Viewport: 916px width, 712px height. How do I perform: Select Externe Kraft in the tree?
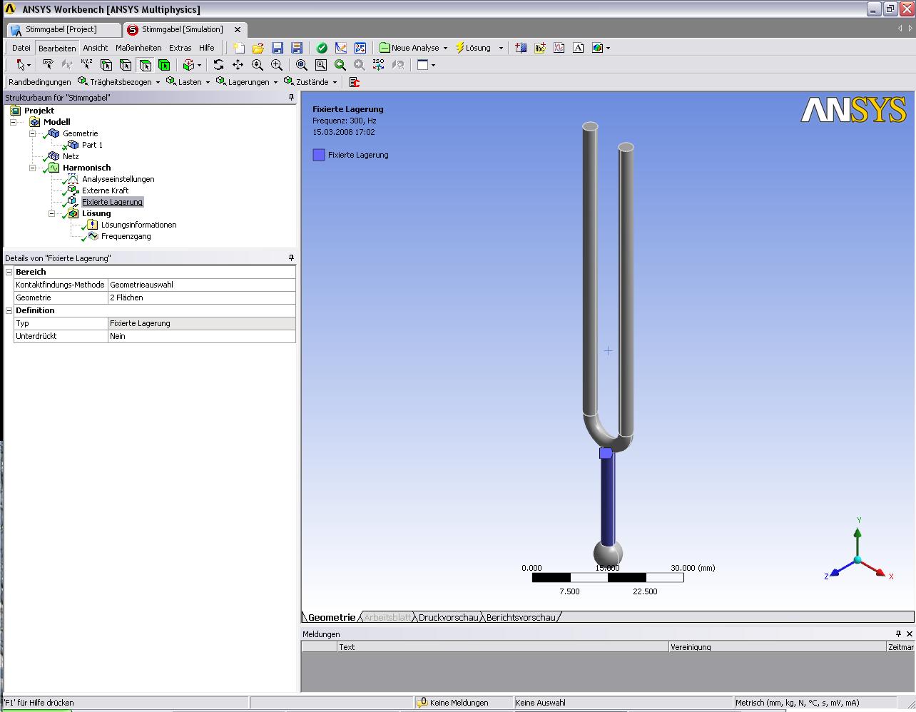(105, 190)
